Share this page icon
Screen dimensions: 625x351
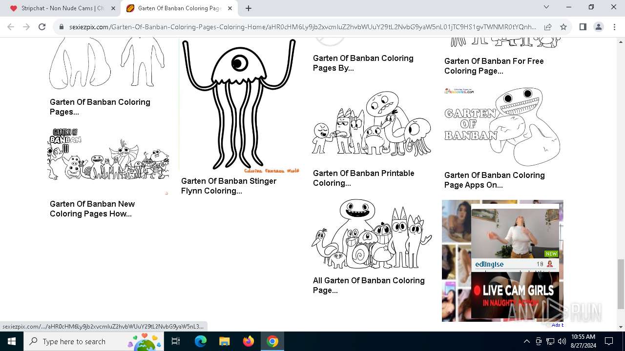coord(548,27)
